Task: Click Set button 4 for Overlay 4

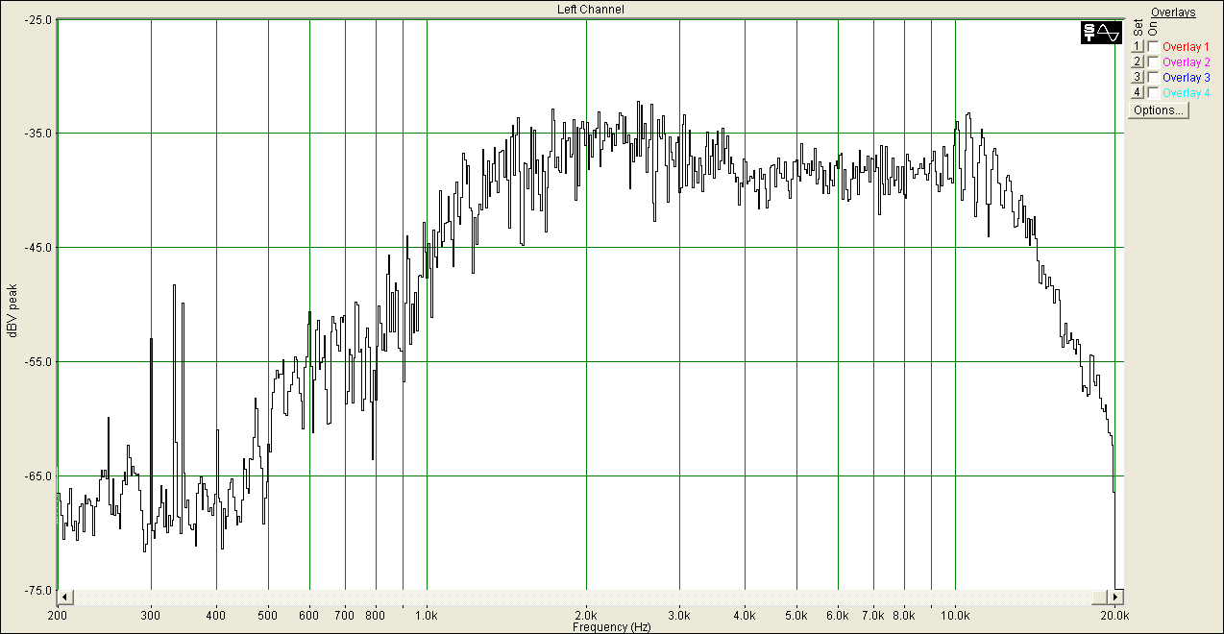Action: [x=1138, y=92]
